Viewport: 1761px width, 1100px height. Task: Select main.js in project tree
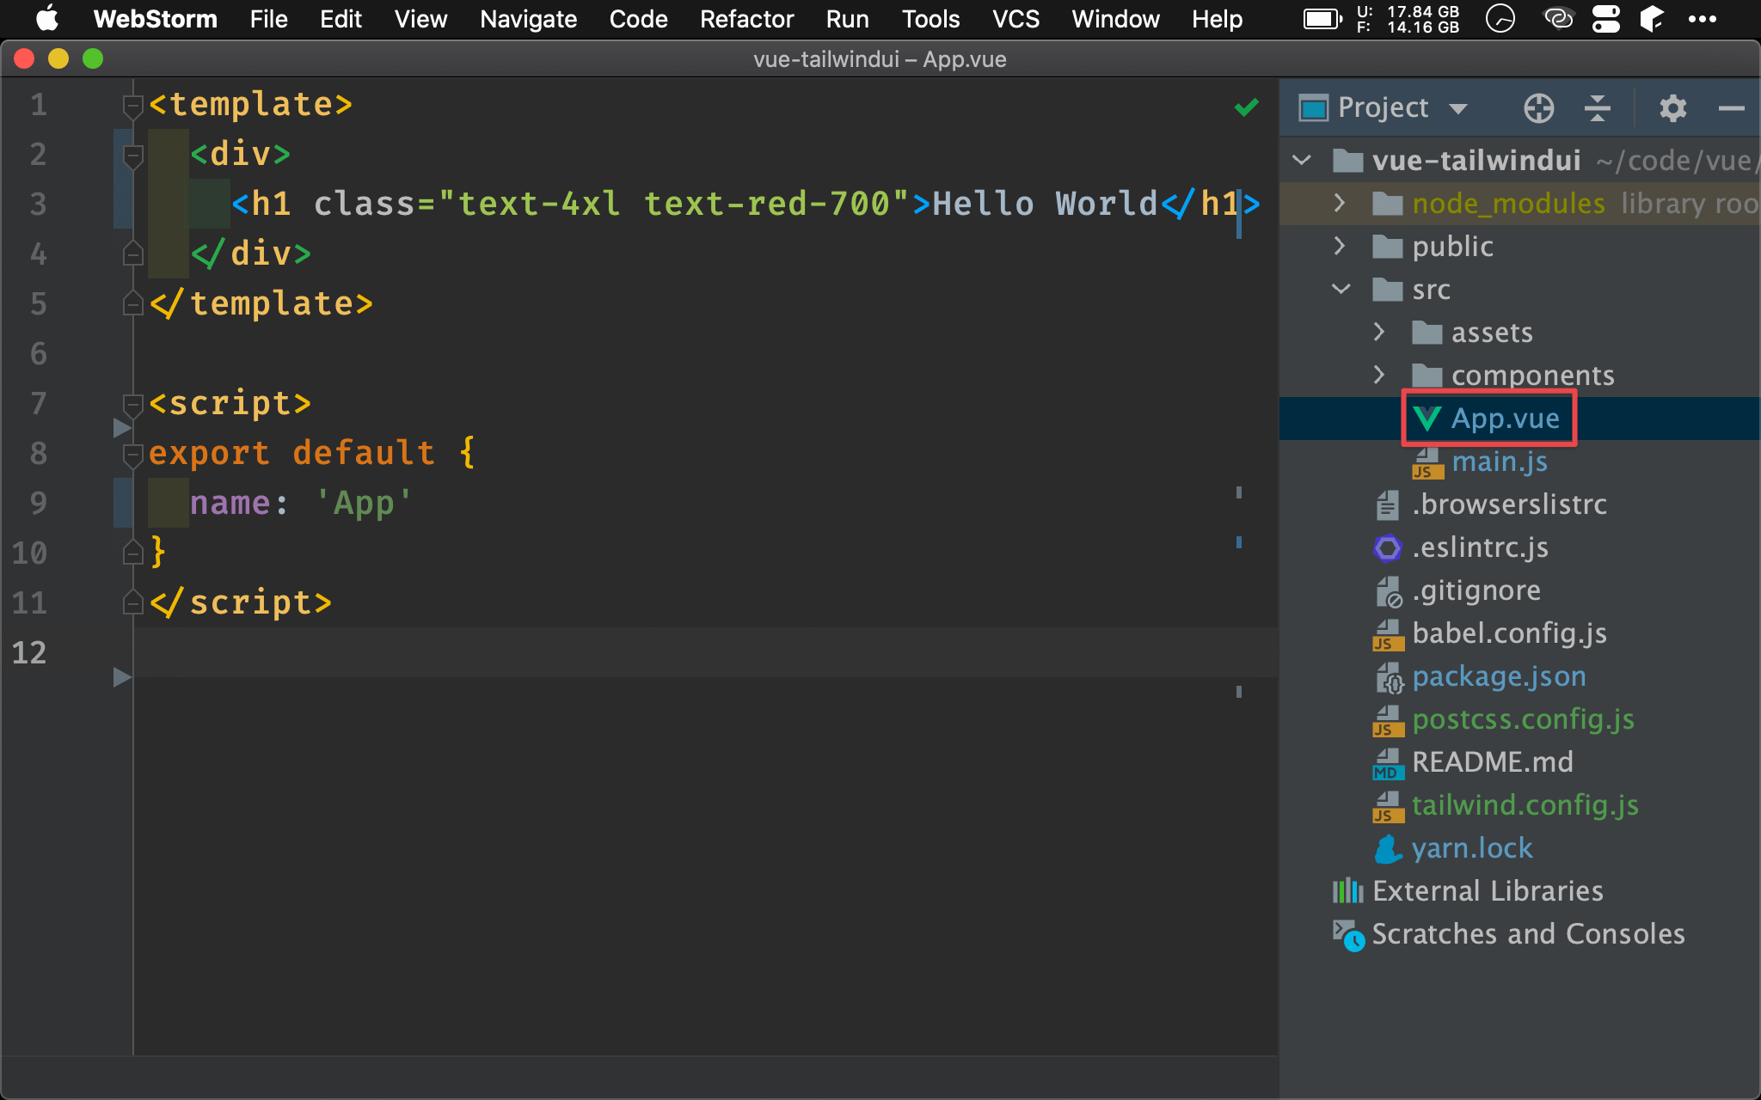(x=1500, y=461)
